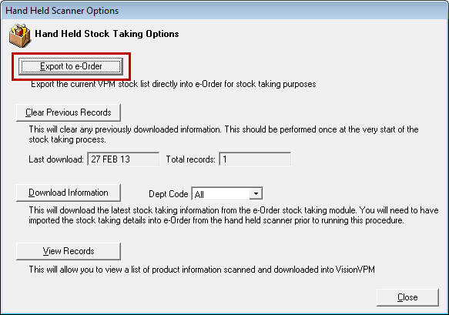Viewport: 449px width, 315px height.
Task: Click the Hand Held Scanner Options title bar
Action: [225, 11]
